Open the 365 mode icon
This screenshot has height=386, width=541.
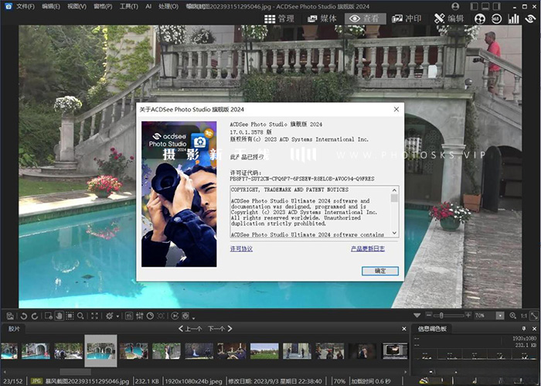point(496,19)
